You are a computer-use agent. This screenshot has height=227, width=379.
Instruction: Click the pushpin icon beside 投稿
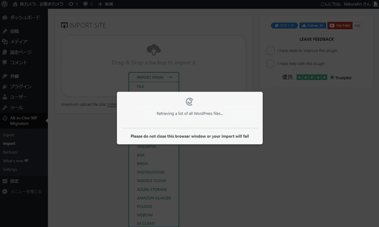coord(5,31)
